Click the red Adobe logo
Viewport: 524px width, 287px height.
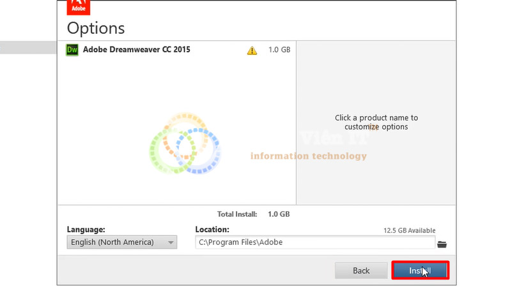point(78,8)
